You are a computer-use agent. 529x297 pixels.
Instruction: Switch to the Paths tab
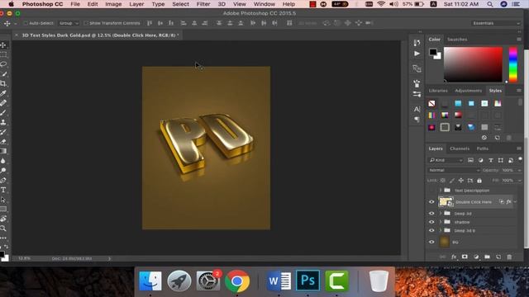point(483,148)
